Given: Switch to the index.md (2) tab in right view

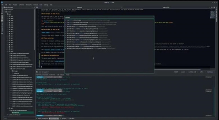Looking at the screenshot, I should click(166, 7).
